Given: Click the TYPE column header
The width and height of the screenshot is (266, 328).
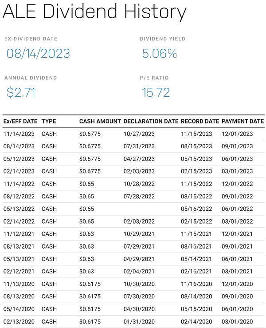Looking at the screenshot, I should (x=49, y=121).
